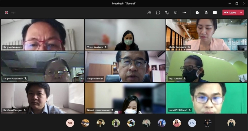Unmute with the muted microphone icon
This screenshot has width=248, height=131.
coord(206,12)
